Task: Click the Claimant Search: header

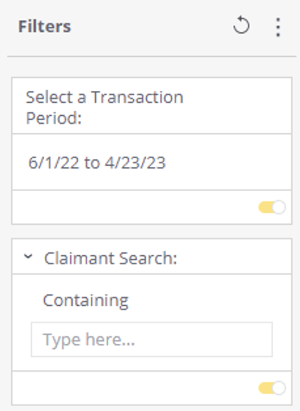Action: click(111, 258)
